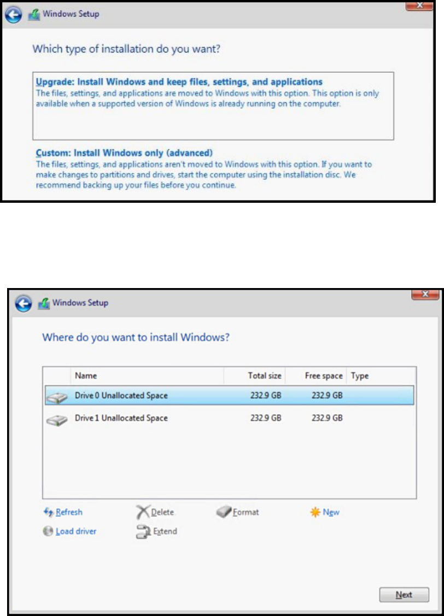The image size is (444, 616).
Task: Refresh the drive list
Action: (69, 512)
